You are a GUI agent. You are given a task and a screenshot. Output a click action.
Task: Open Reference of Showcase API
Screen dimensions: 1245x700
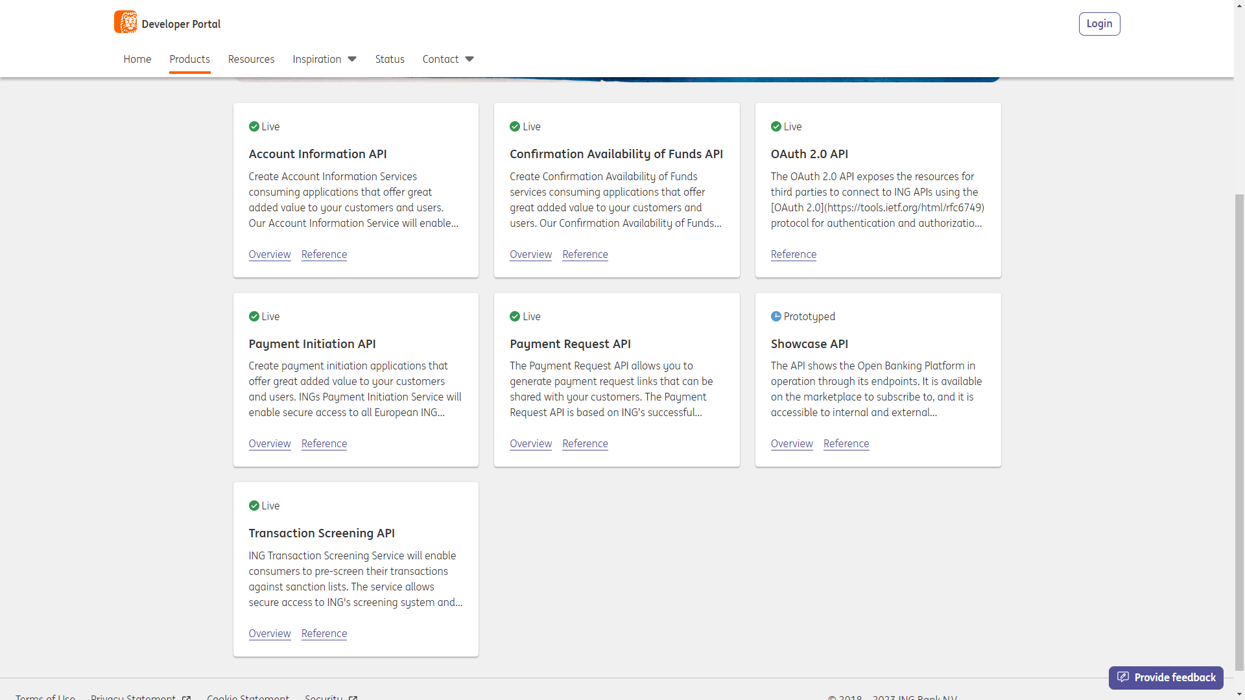pos(846,443)
